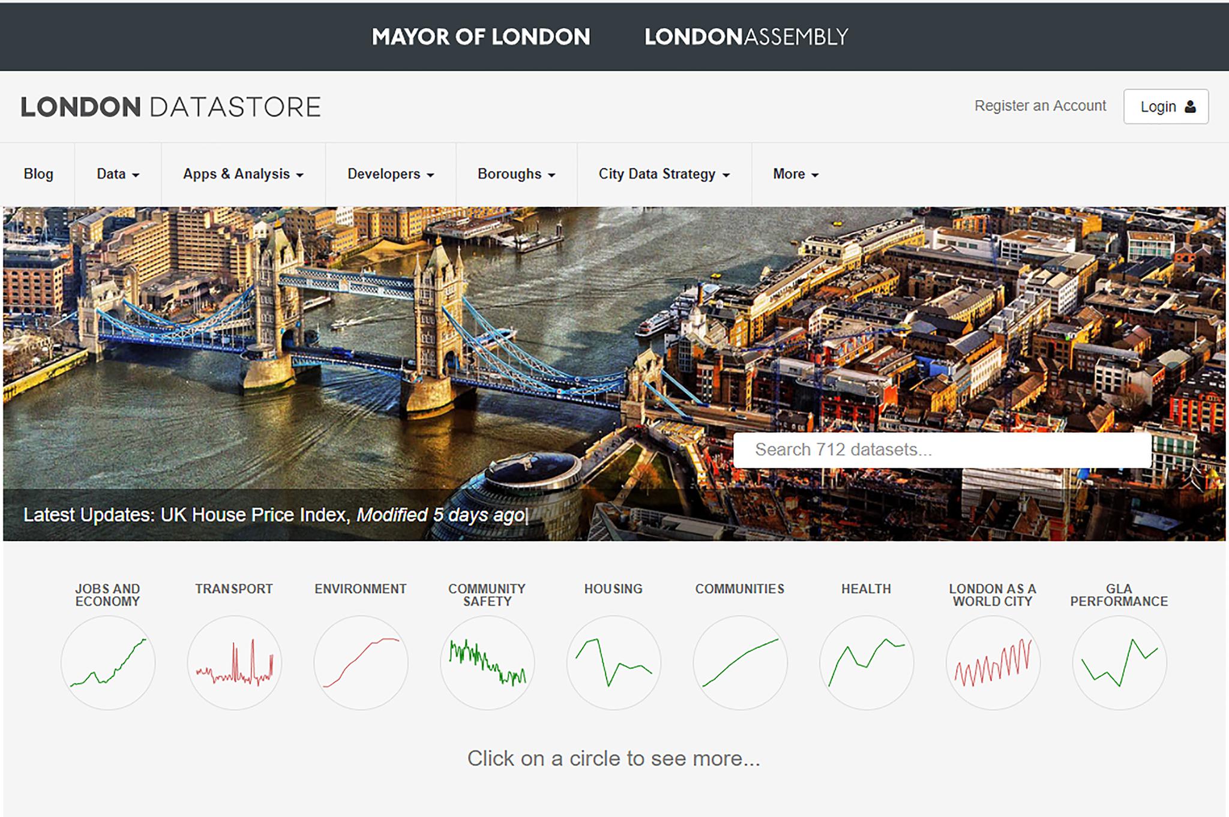
Task: Expand the More menu
Action: (795, 174)
